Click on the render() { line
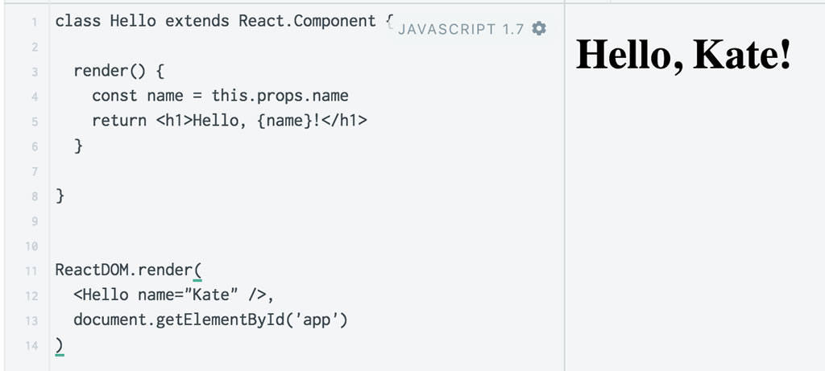 tap(119, 72)
